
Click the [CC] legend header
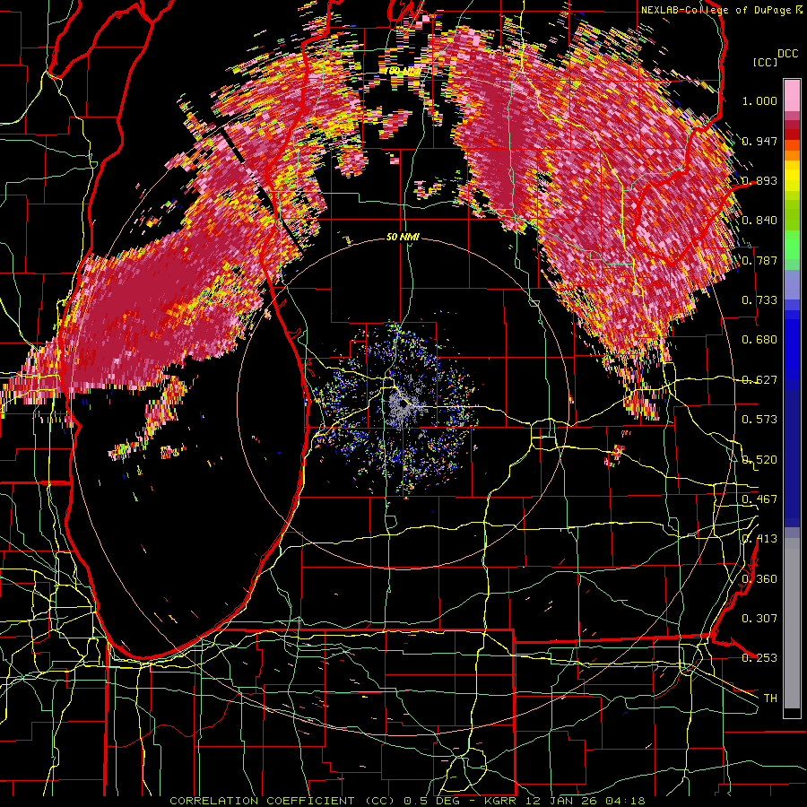click(765, 62)
